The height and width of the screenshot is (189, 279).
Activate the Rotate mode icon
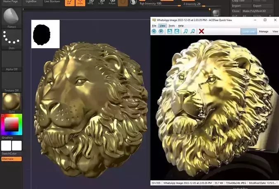(x=112, y=2)
